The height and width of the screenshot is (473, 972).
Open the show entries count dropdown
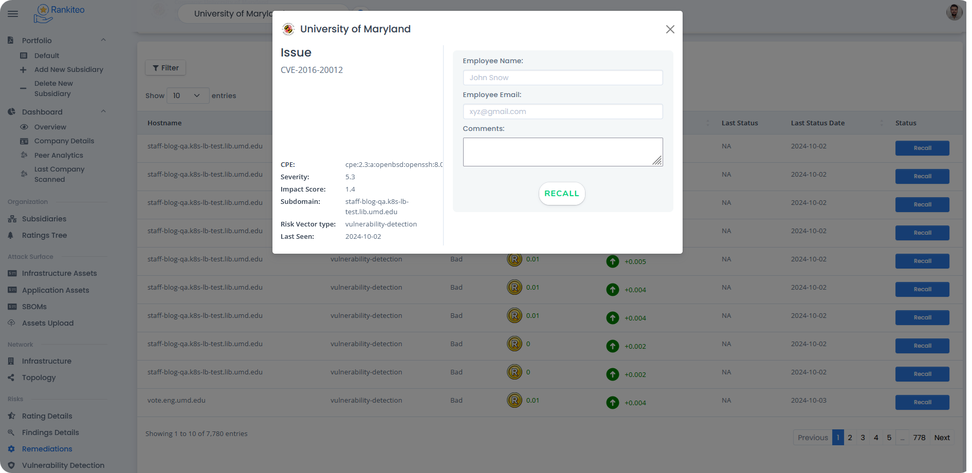pos(188,96)
